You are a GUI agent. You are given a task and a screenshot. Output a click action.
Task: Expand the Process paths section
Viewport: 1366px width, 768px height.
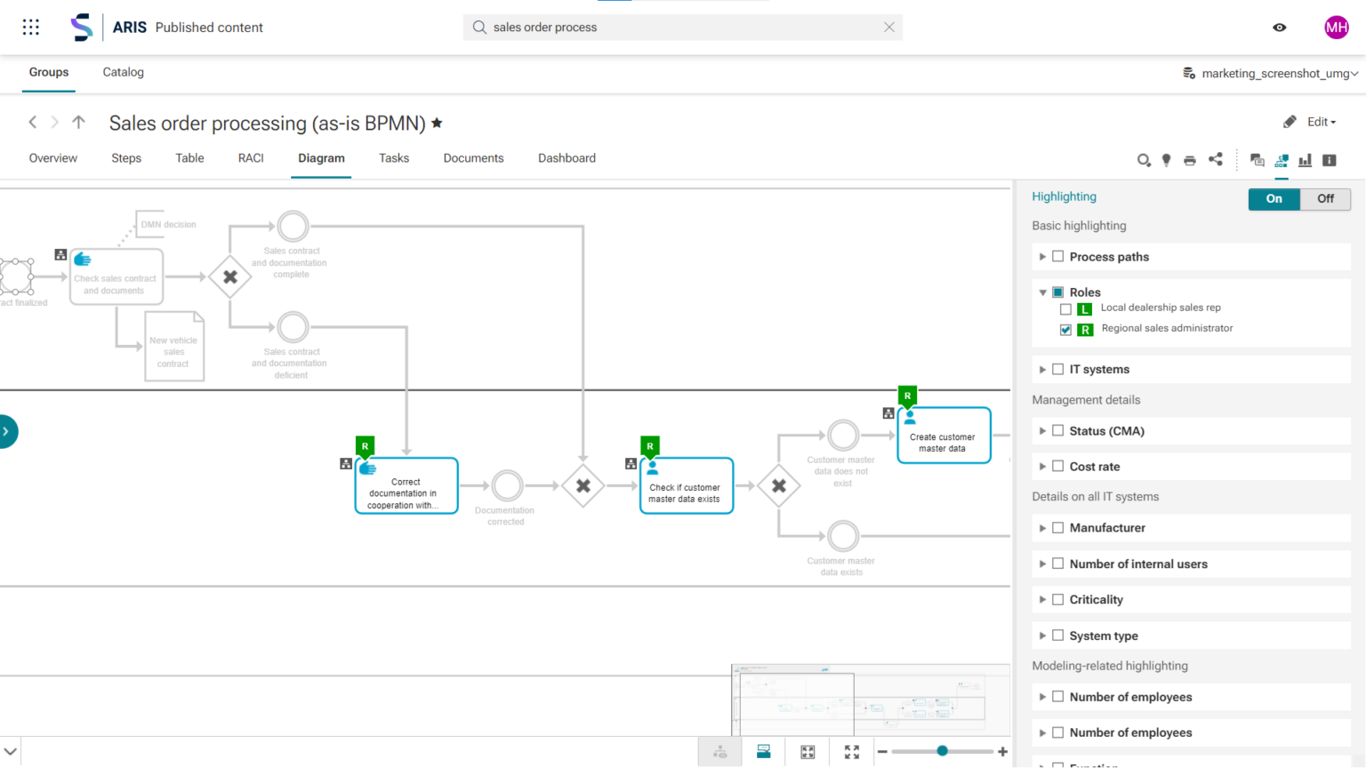[1042, 256]
